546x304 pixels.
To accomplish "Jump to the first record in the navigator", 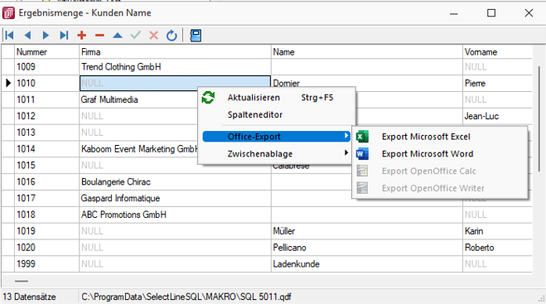I will (9, 35).
